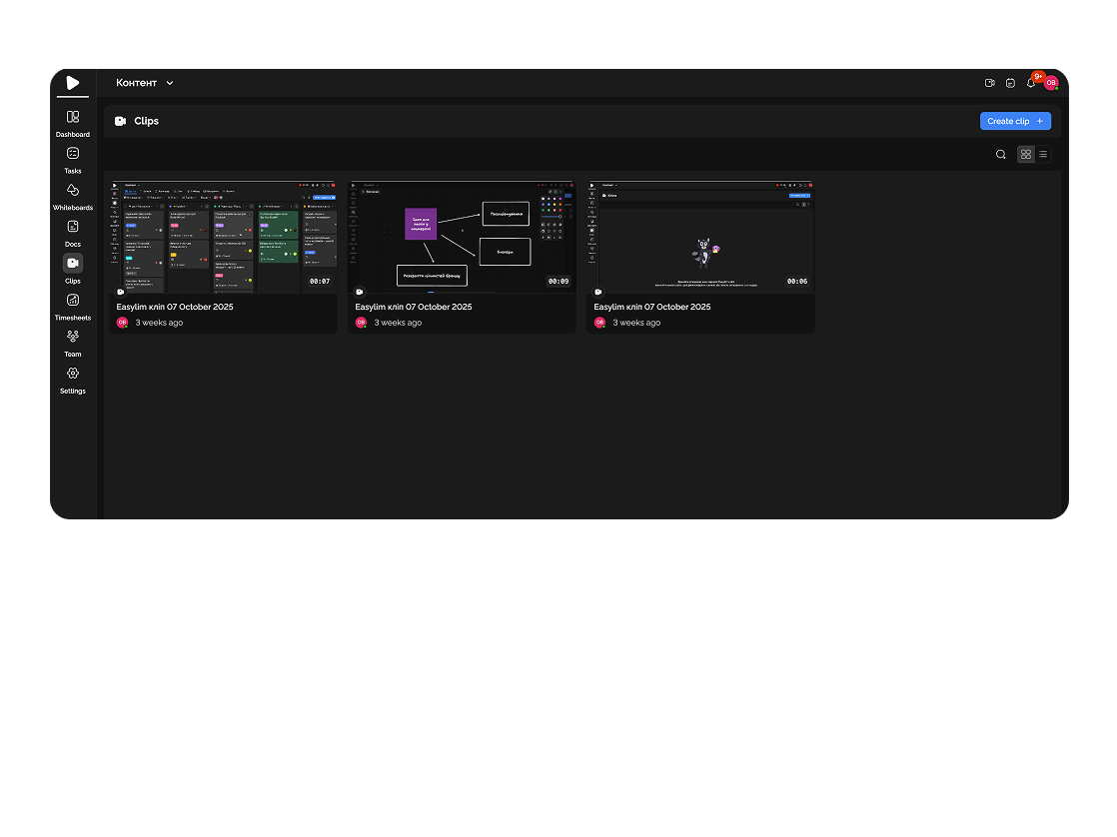This screenshot has height=837, width=1117.
Task: Open Timesheets from the sidebar
Action: pos(73,306)
